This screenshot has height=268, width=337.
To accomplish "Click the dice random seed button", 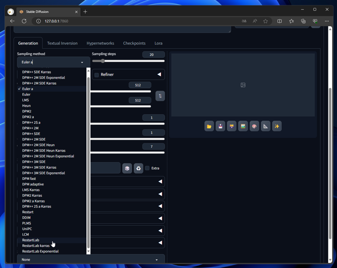I will pos(127,168).
